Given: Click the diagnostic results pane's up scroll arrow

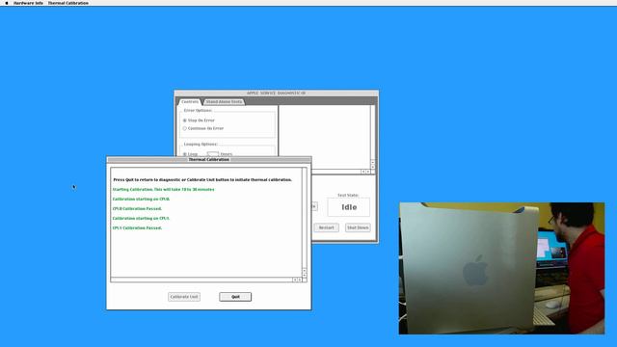Looking at the screenshot, I should tap(373, 163).
